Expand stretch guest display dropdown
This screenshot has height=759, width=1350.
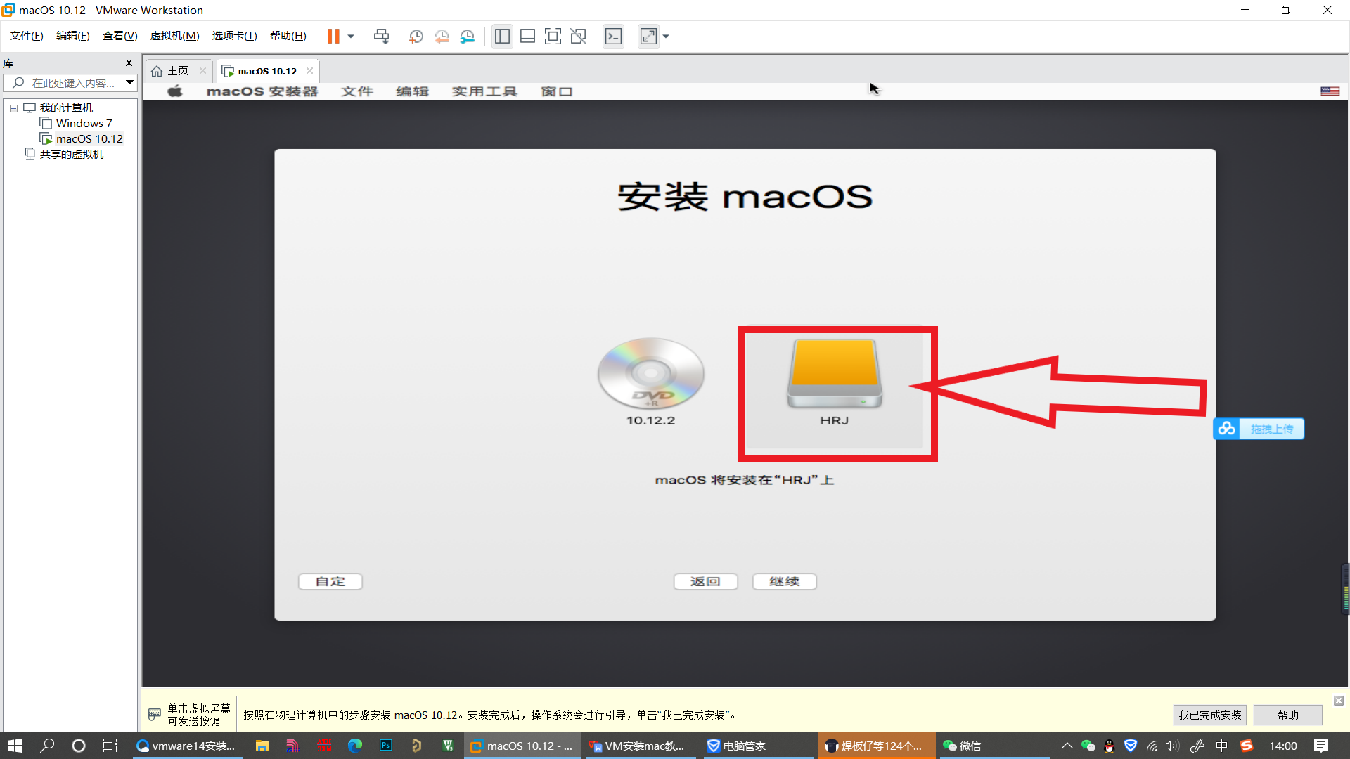tap(666, 37)
